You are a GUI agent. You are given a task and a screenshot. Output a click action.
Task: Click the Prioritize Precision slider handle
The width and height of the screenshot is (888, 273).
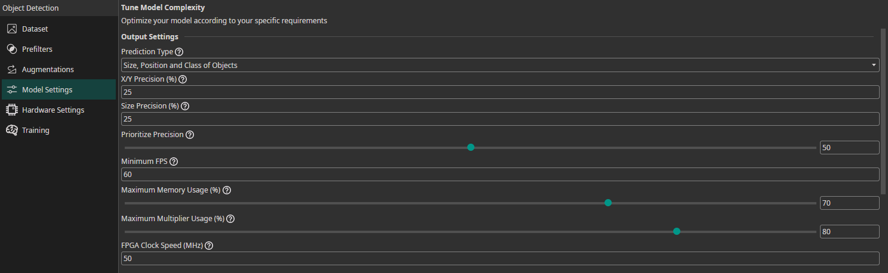click(471, 147)
